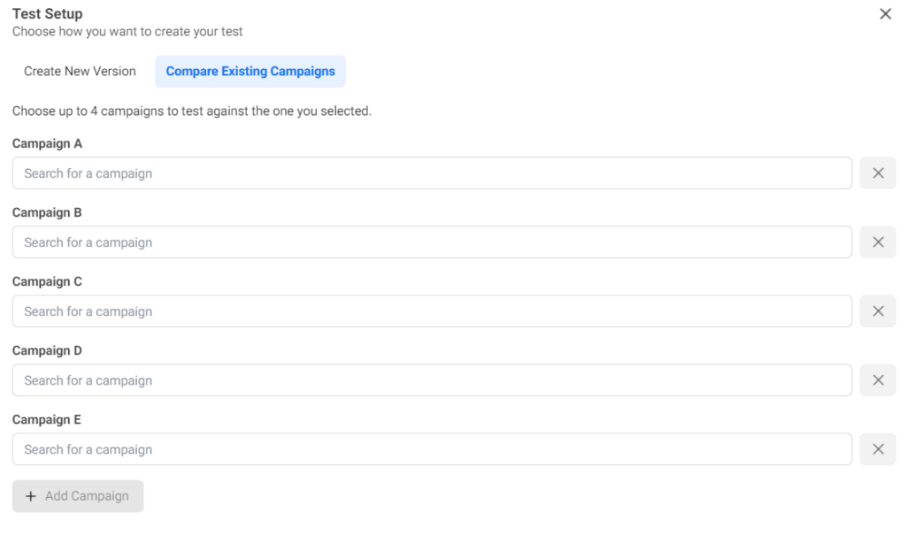The image size is (906, 536).
Task: Clear the Campaign C selection
Action: (x=878, y=310)
